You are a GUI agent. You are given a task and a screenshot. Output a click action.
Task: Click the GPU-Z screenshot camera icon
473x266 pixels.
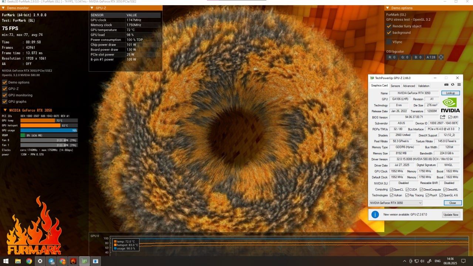coord(446,85)
